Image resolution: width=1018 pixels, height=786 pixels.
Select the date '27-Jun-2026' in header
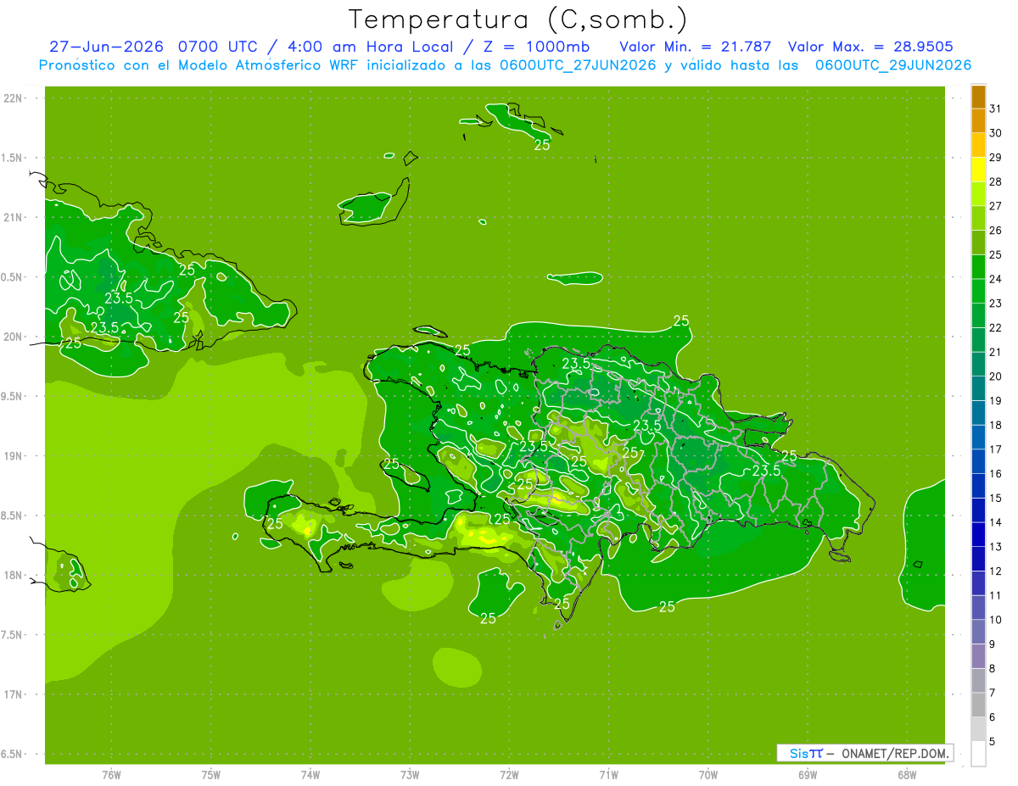point(106,46)
